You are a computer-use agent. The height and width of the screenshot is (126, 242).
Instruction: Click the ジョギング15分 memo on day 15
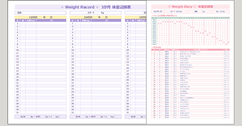(184, 83)
